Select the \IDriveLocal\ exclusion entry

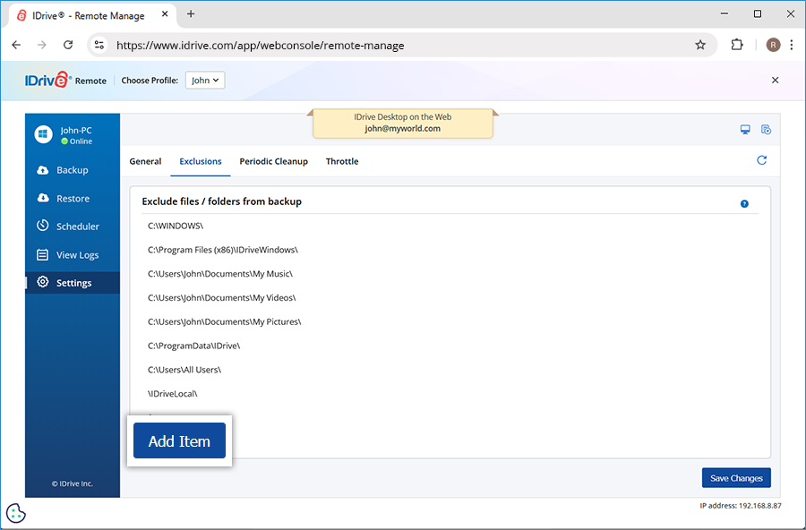(172, 394)
